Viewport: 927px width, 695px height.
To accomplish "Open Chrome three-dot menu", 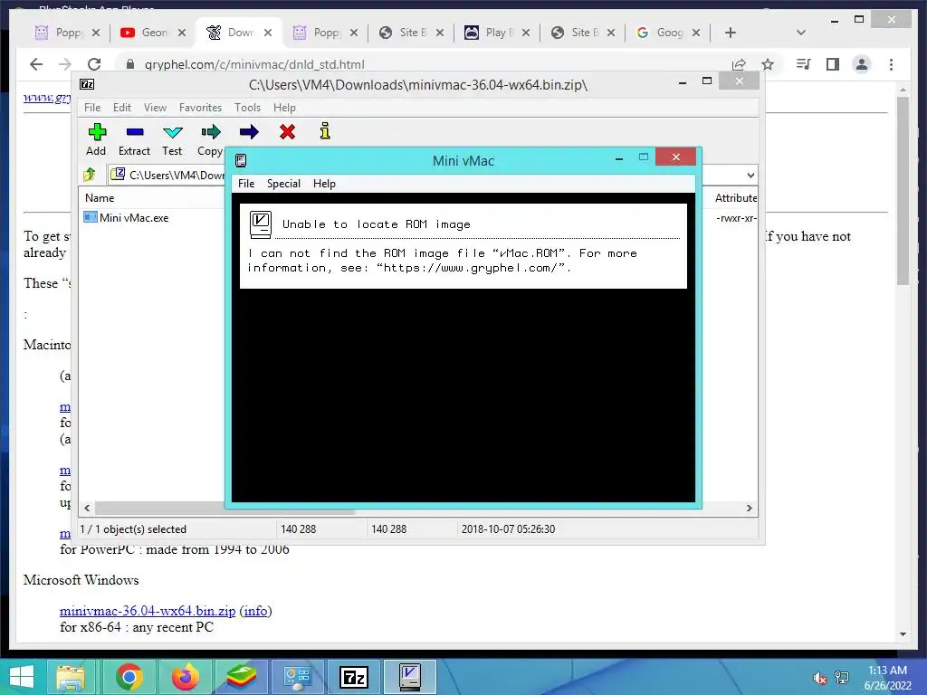I will point(891,64).
